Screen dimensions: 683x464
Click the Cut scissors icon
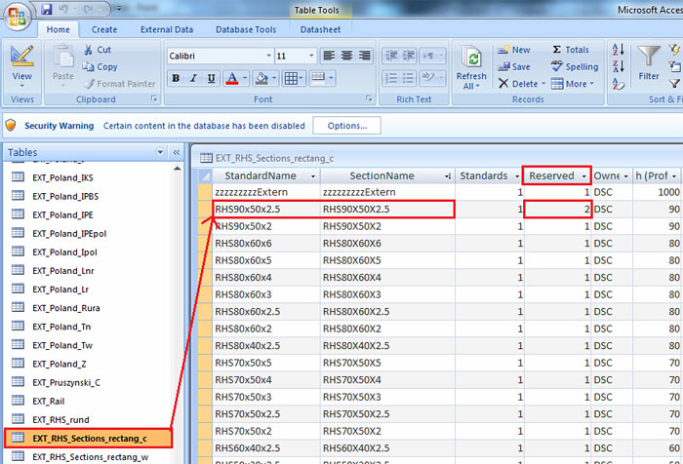[x=89, y=50]
